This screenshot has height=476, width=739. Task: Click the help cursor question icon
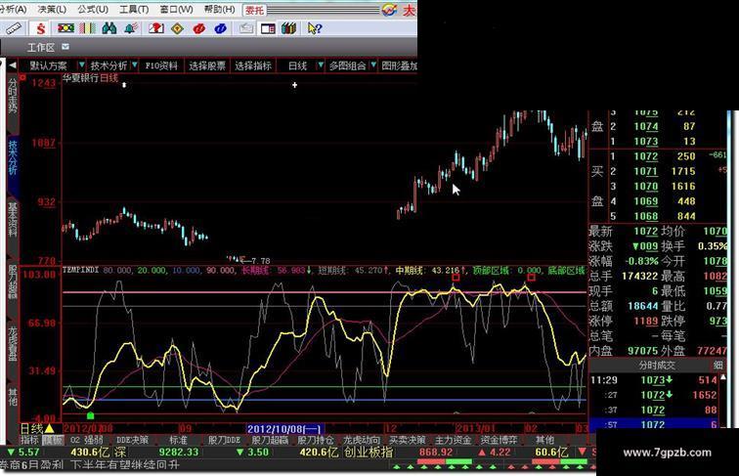tap(315, 28)
